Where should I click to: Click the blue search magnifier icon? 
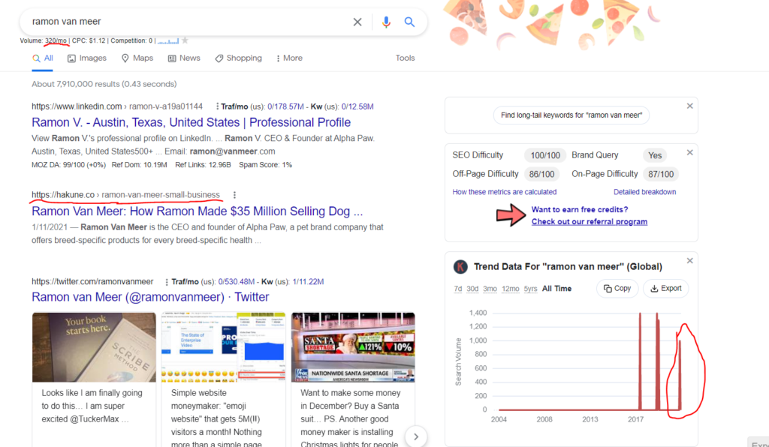[409, 22]
